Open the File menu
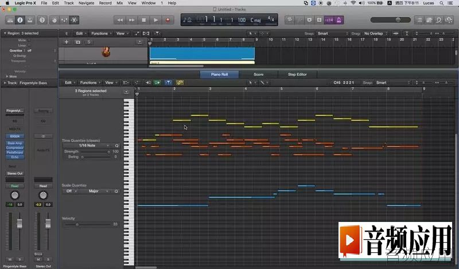Viewport: 459px width, 269px height. 44,3
